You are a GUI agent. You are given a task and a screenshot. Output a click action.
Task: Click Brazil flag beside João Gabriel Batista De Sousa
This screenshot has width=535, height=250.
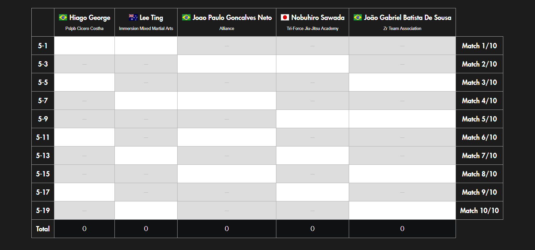(x=358, y=17)
